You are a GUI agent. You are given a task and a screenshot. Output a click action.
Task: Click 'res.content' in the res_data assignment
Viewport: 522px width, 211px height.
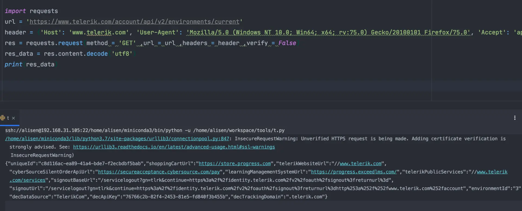(63, 54)
